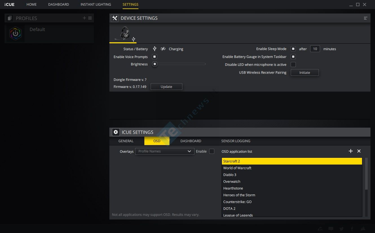Select Overwatch in OSD list
Screen dimensions: 375x233
[x=292, y=181]
